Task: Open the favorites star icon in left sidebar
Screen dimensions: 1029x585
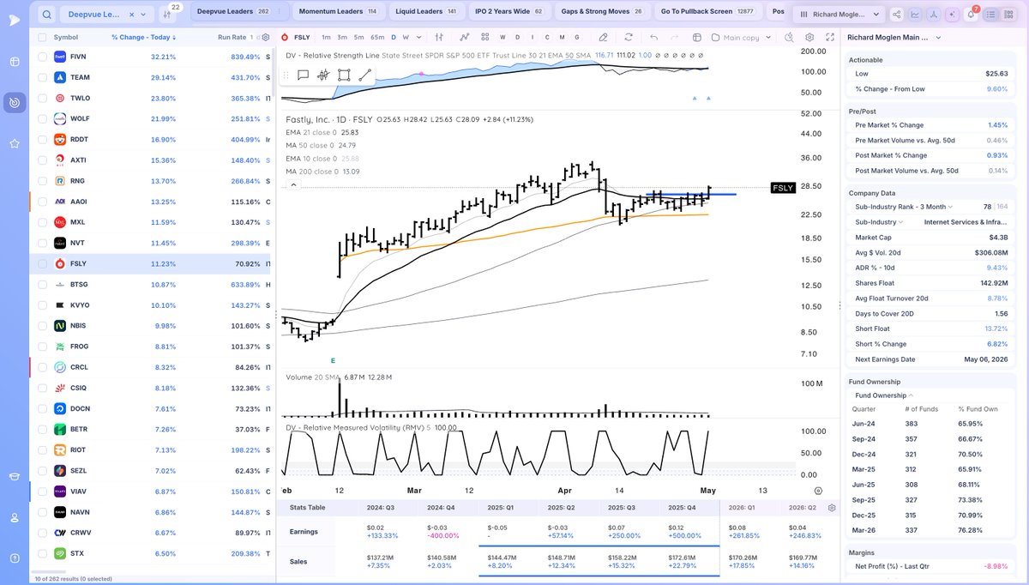Action: pos(15,143)
